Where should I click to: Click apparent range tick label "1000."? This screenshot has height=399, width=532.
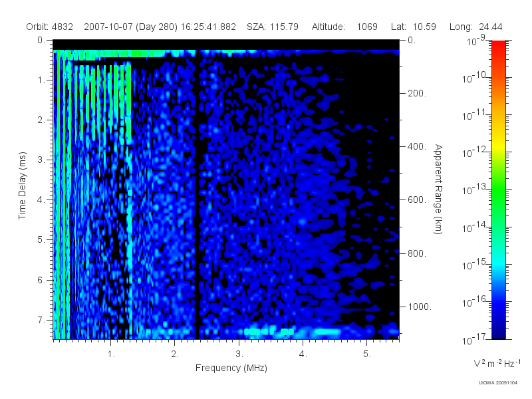[420, 307]
